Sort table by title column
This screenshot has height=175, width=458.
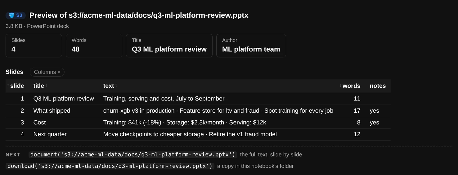click(40, 86)
